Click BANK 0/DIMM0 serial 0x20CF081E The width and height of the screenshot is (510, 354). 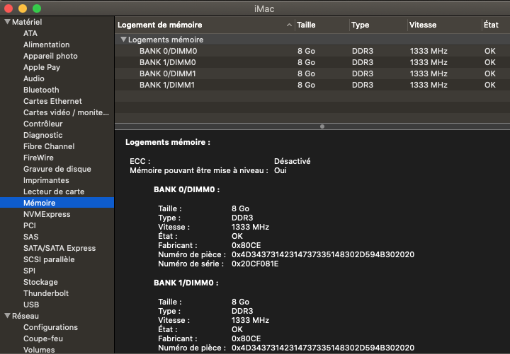(x=255, y=264)
